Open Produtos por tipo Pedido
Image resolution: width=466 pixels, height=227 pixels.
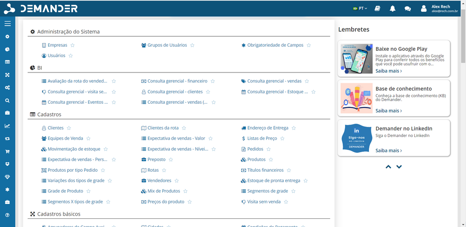click(73, 170)
